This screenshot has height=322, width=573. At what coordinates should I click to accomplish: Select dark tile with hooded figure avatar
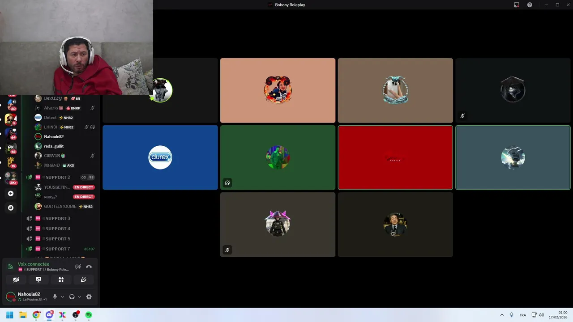tap(513, 90)
